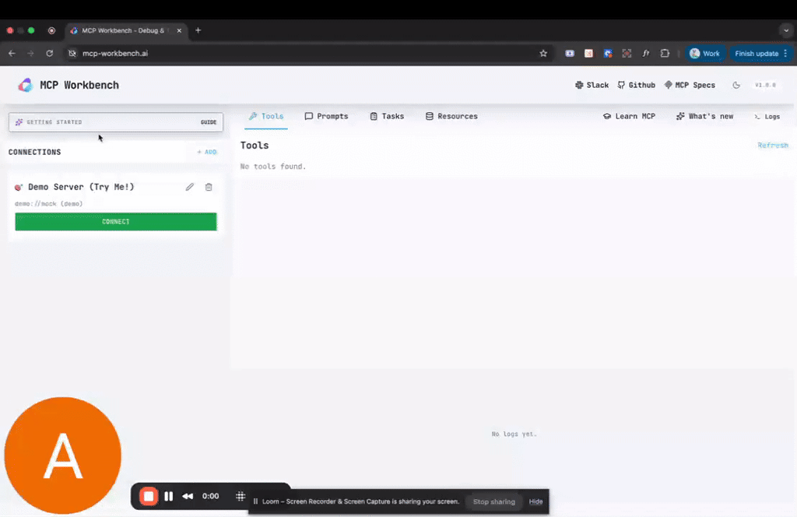797x517 pixels.
Task: Open the Tasks tab
Action: pos(387,117)
